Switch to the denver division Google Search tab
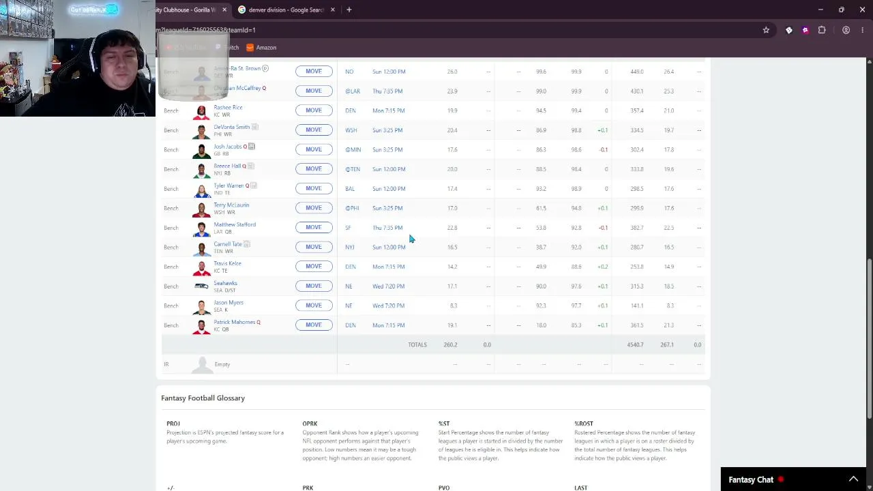This screenshot has width=873, height=491. pyautogui.click(x=286, y=10)
